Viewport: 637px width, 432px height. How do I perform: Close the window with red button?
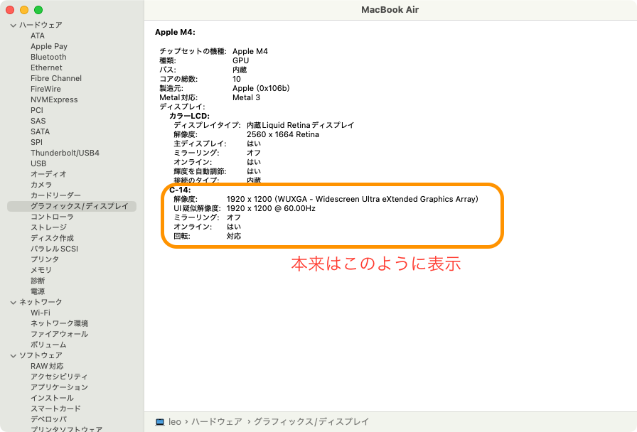click(x=10, y=10)
